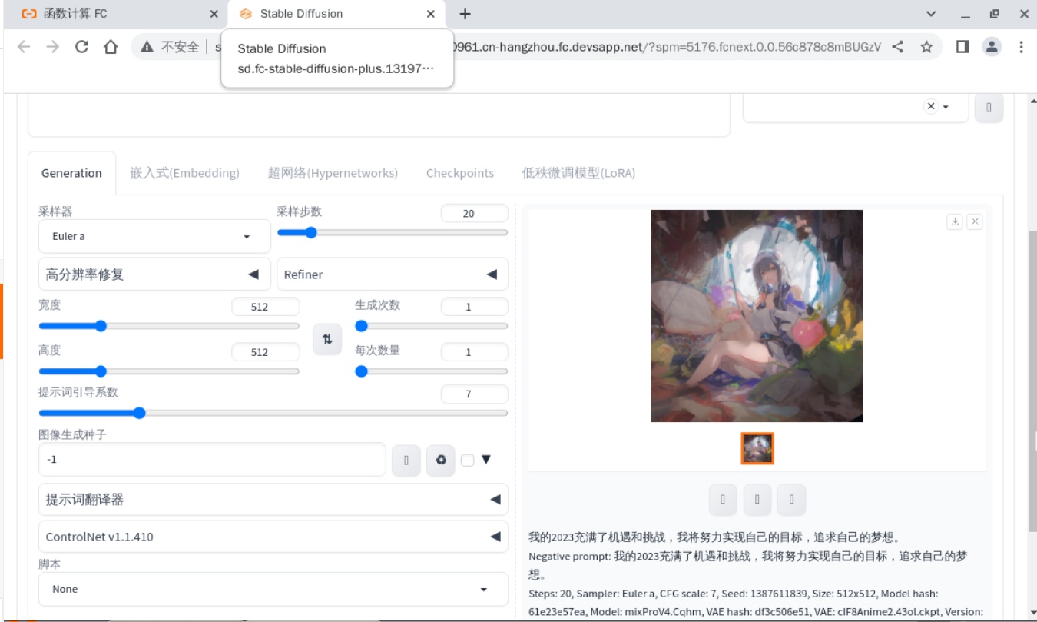The width and height of the screenshot is (1037, 622).
Task: Close the 函数计算 FC tab
Action: pyautogui.click(x=214, y=14)
